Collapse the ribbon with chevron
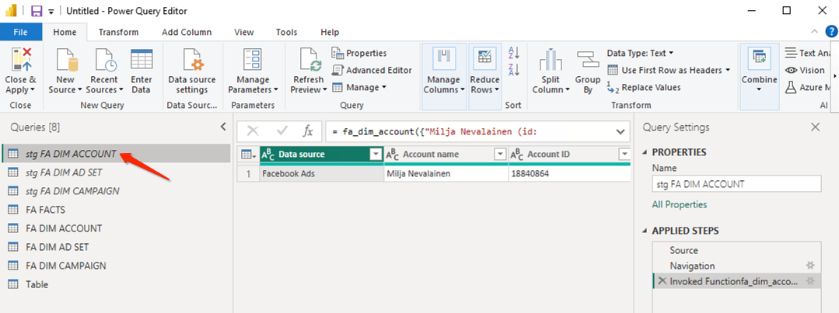 click(815, 32)
